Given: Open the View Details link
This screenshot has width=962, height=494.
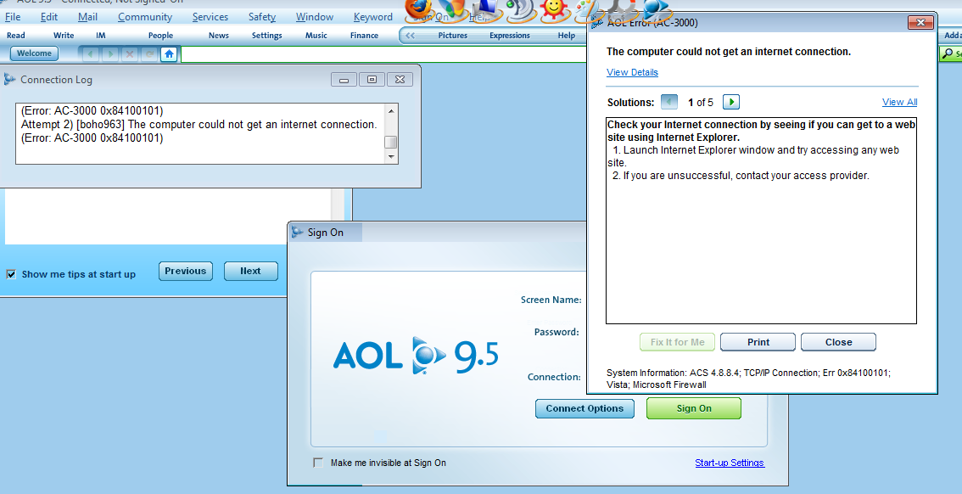Looking at the screenshot, I should point(632,72).
